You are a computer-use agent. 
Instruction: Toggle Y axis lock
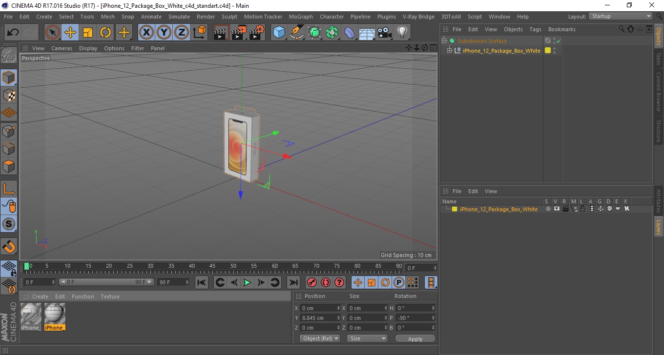(164, 33)
